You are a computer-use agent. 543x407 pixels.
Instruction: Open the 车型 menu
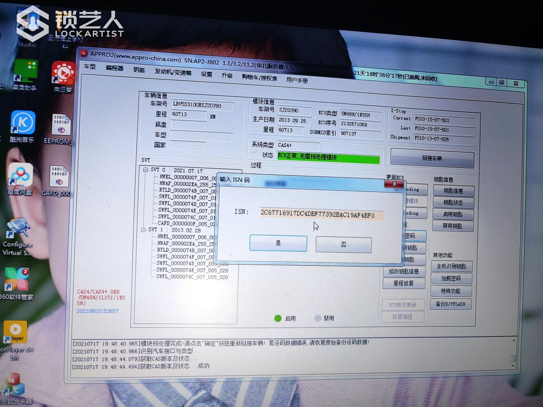90,66
